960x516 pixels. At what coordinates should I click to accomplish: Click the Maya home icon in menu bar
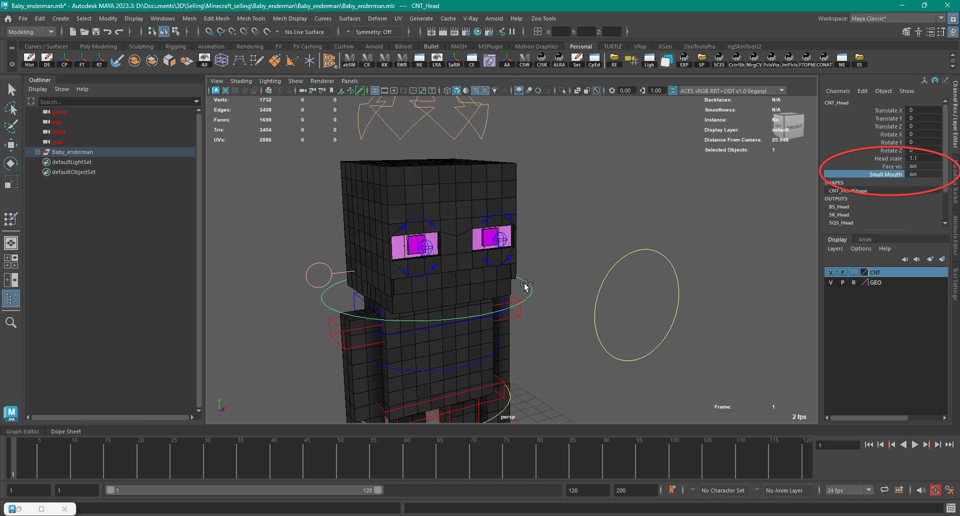(8, 18)
